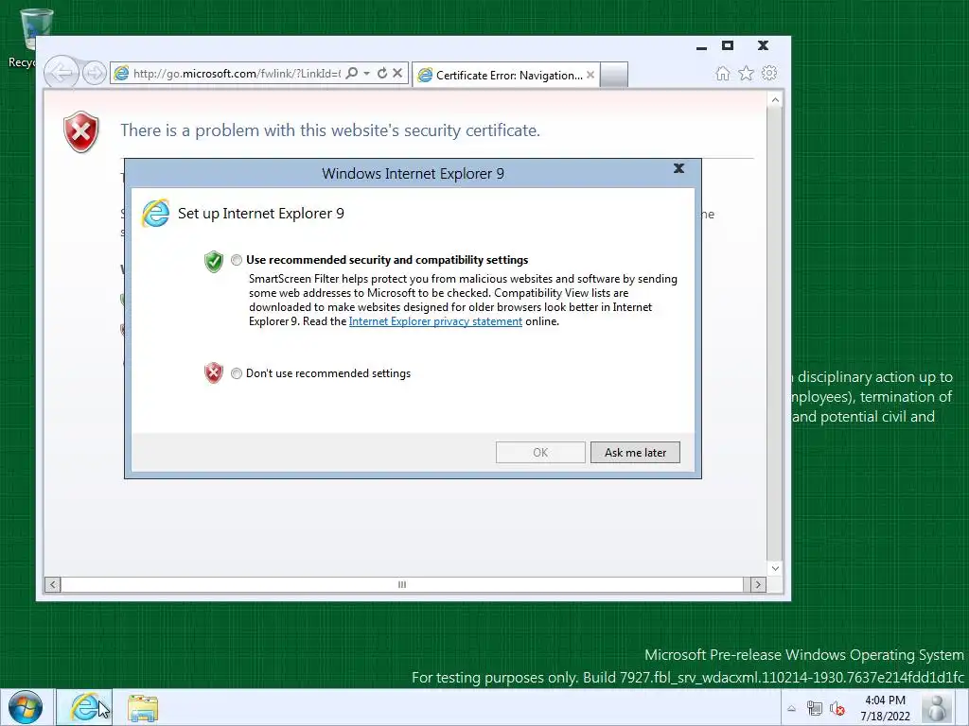Viewport: 969px width, 726px height.
Task: Go to the Home page icon
Action: click(x=722, y=74)
